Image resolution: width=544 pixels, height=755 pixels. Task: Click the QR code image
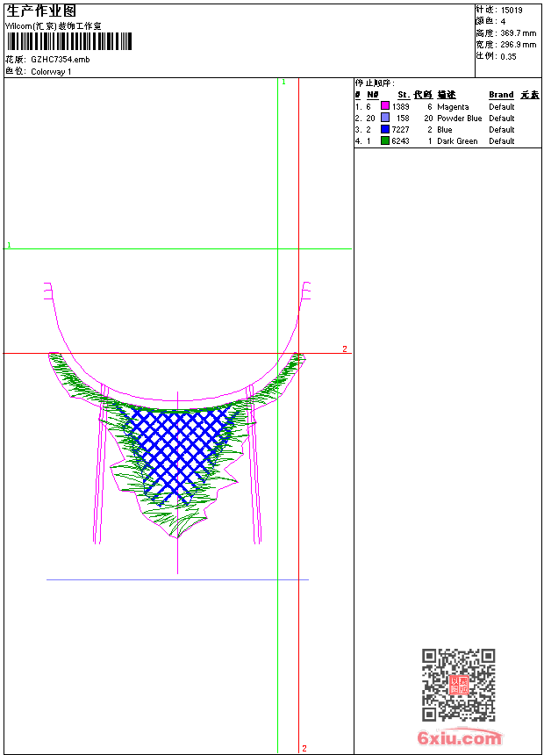(459, 685)
